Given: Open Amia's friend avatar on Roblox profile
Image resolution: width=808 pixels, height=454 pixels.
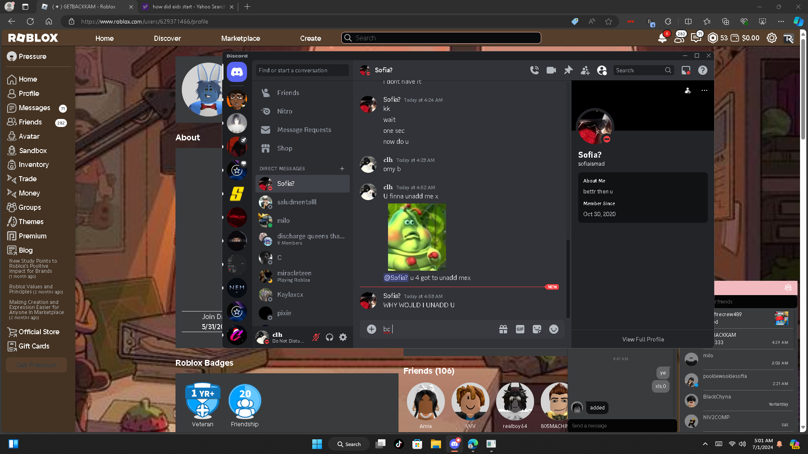Looking at the screenshot, I should click(425, 402).
